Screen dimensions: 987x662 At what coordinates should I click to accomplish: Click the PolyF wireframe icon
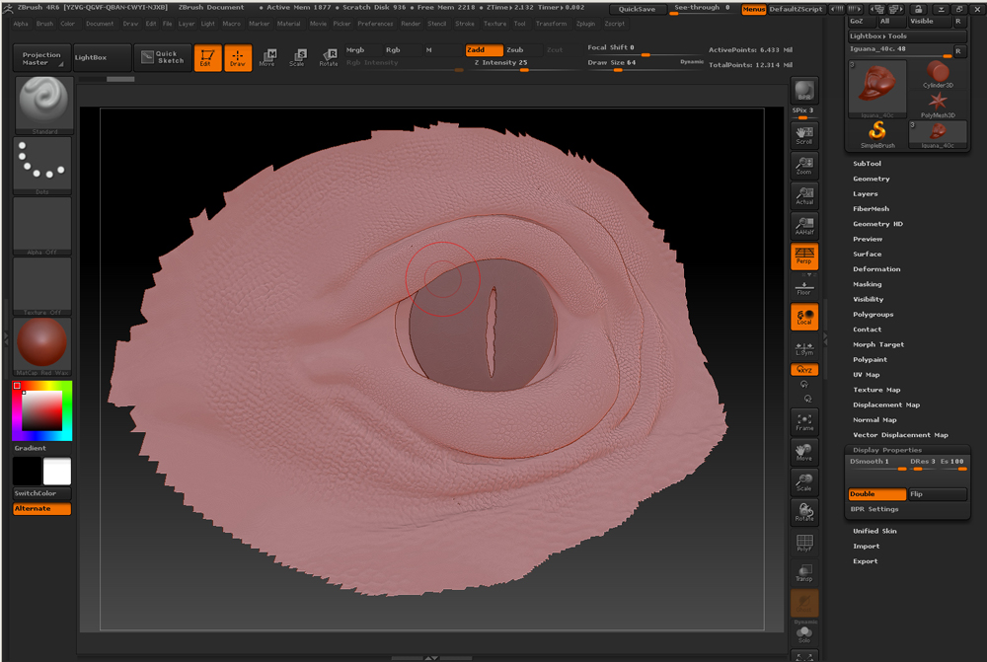(804, 544)
